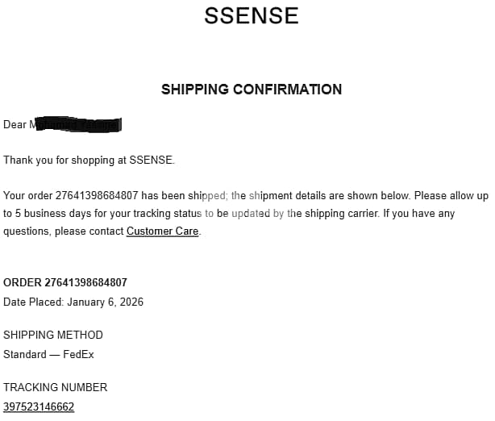Click the Standard — FedEx text
The width and height of the screenshot is (495, 421).
48,354
